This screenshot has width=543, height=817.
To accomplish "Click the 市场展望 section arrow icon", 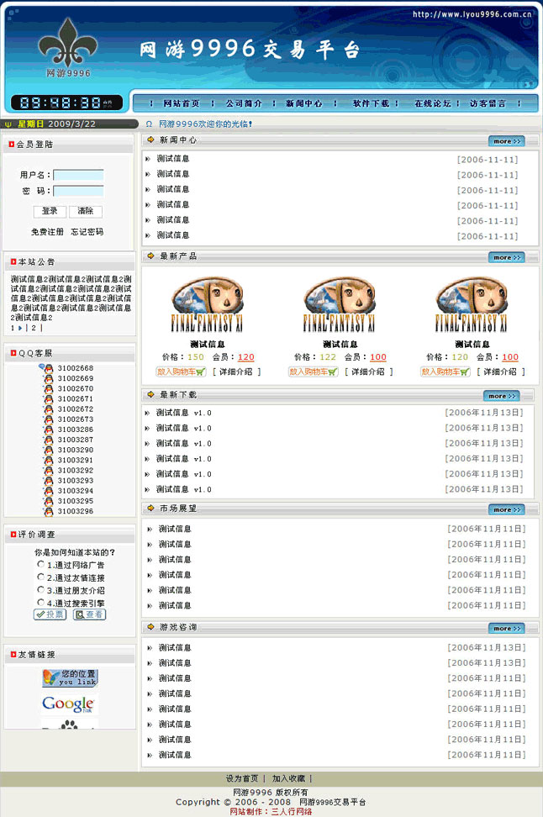I will coord(150,508).
